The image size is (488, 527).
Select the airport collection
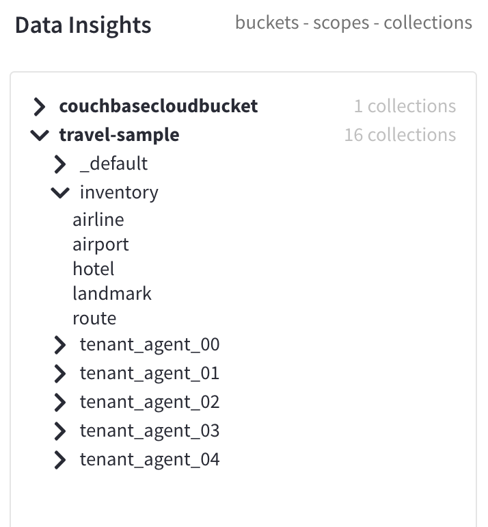[x=100, y=244]
